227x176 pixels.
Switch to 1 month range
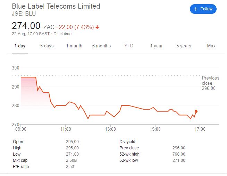click(74, 46)
